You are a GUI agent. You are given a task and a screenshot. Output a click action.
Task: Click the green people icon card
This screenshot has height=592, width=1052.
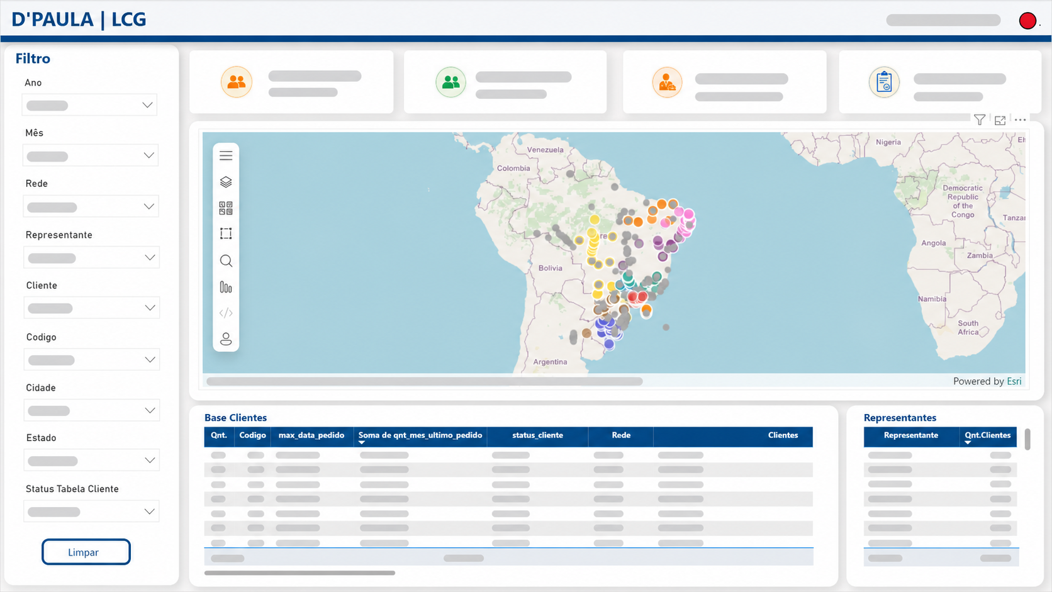(x=451, y=82)
